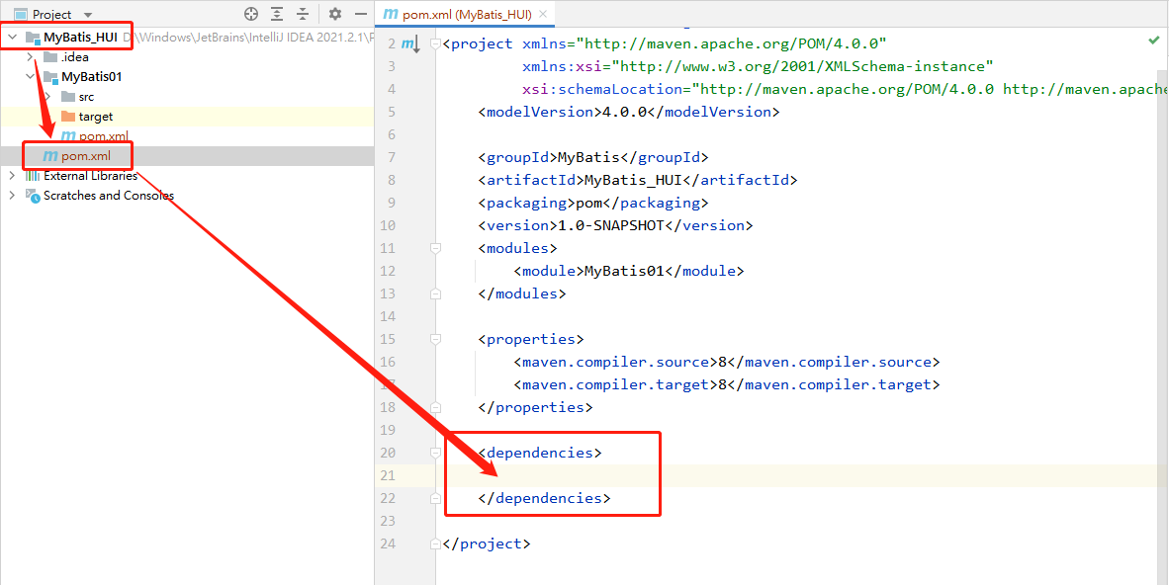The image size is (1169, 585).
Task: Click the opening dependencies tag
Action: [540, 453]
